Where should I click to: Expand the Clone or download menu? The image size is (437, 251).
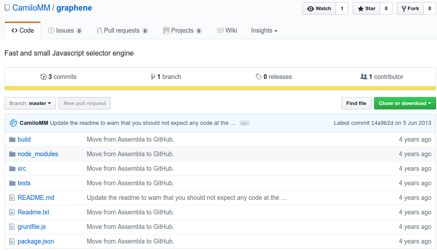[405, 103]
